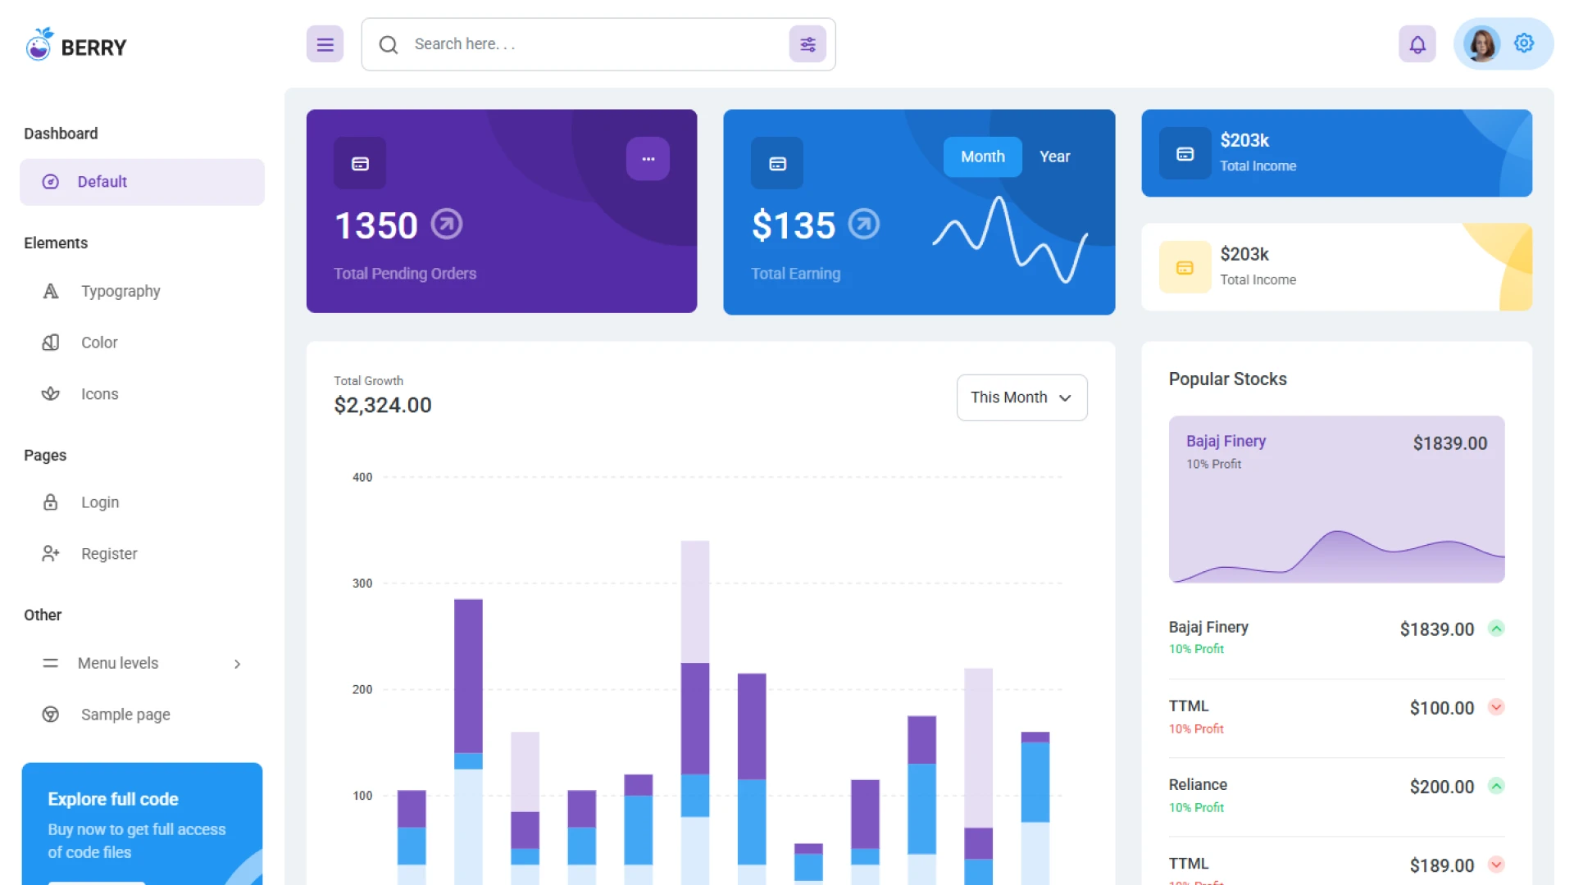This screenshot has width=1574, height=885.
Task: Click the Total Growth label
Action: point(368,381)
